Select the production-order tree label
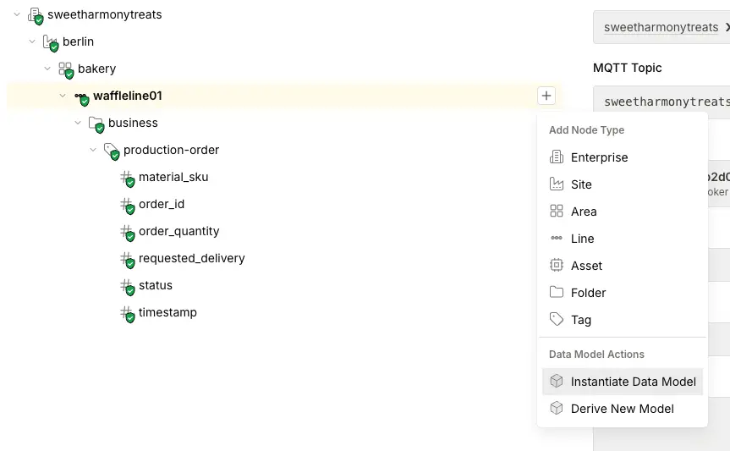 tap(172, 150)
